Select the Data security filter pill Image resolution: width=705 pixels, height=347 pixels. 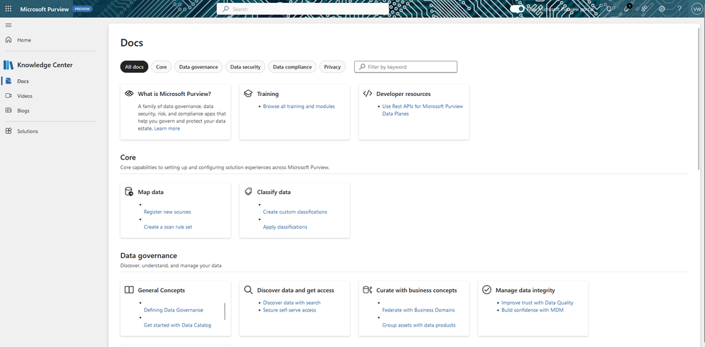(x=246, y=67)
